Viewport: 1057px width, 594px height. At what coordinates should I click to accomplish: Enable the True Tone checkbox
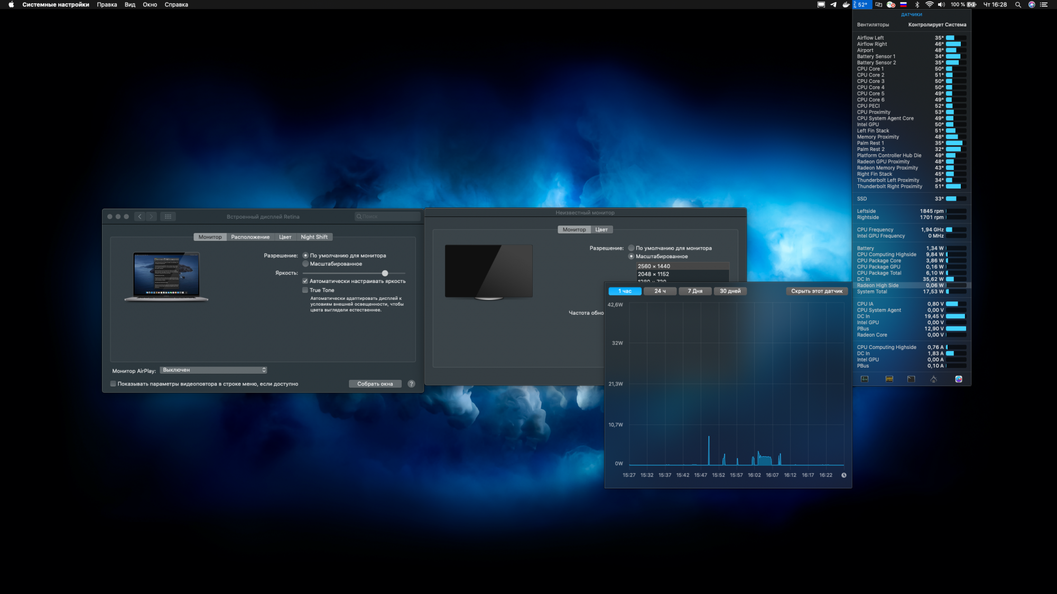point(305,290)
